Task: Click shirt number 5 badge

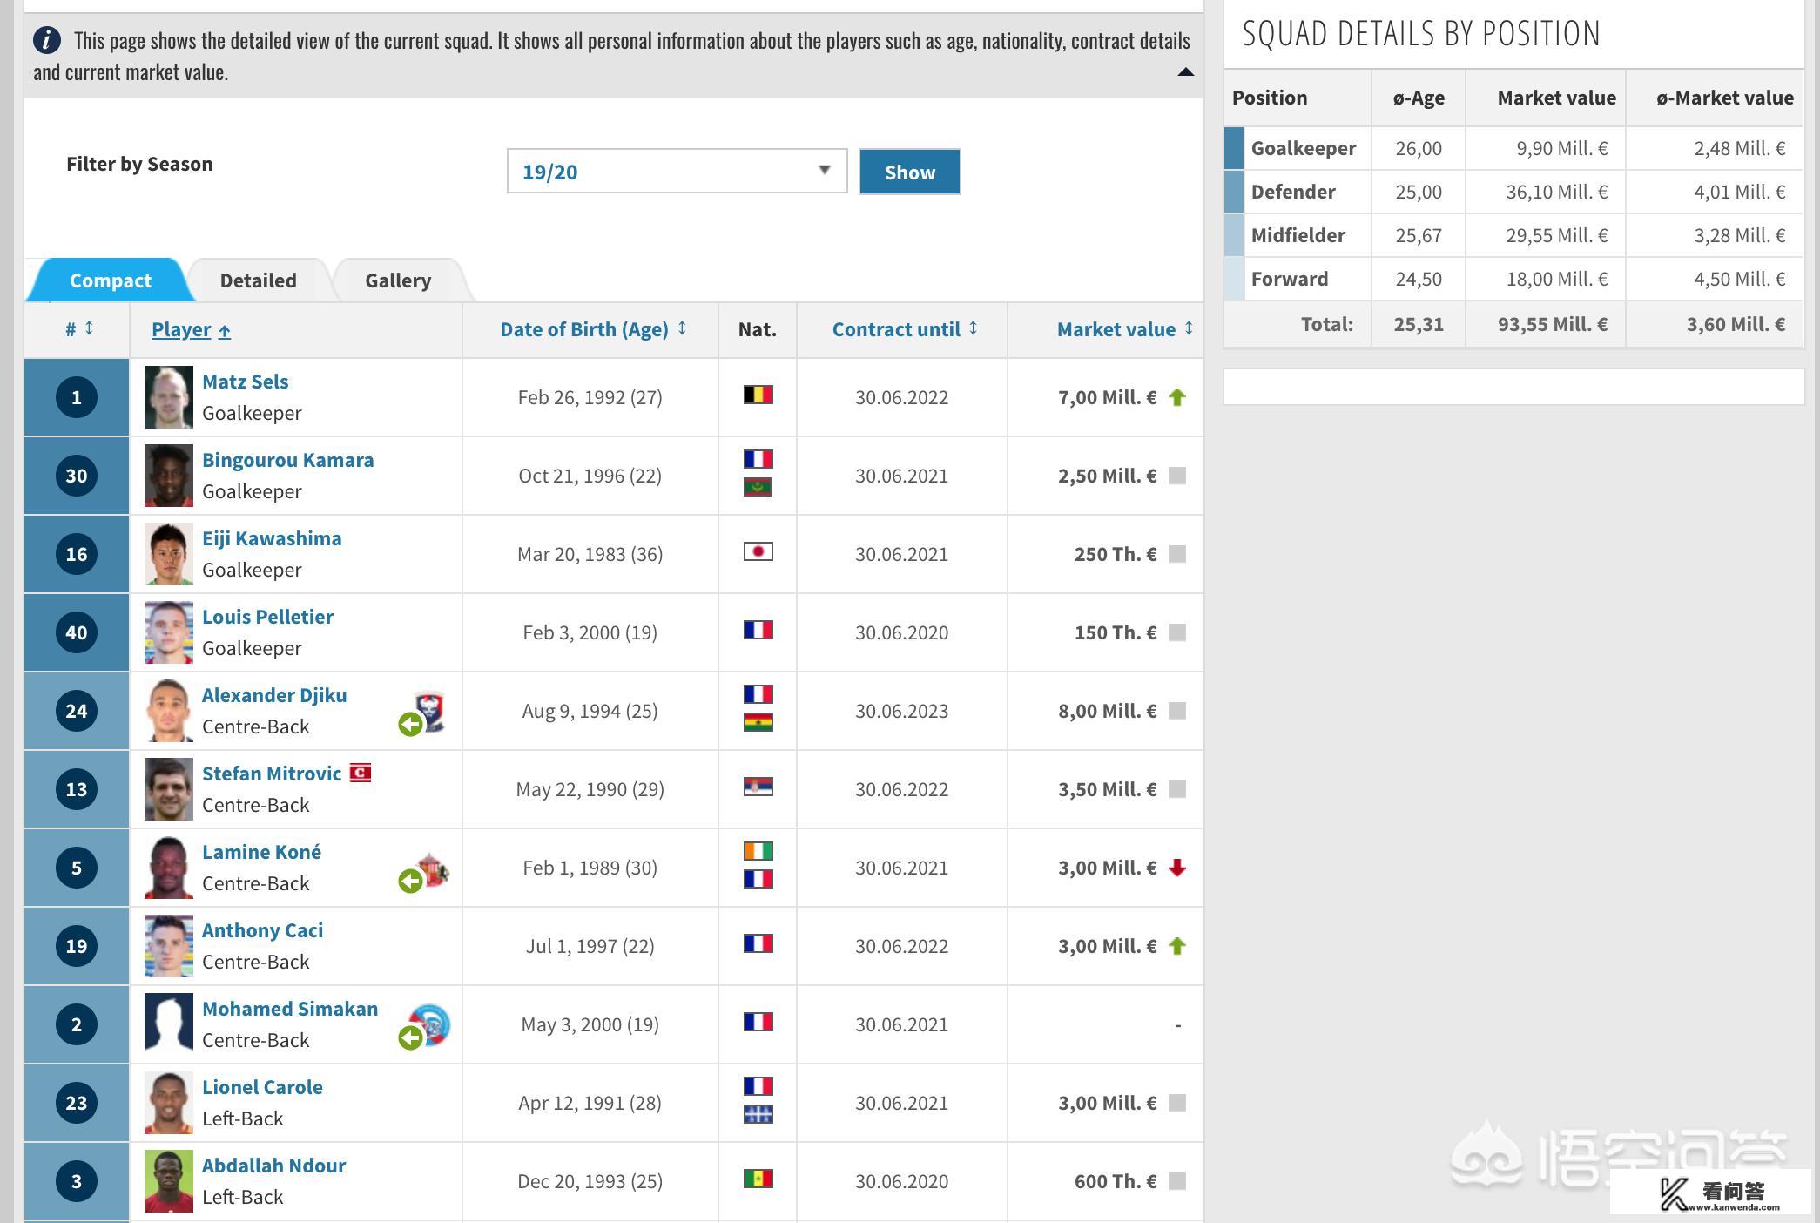Action: click(77, 868)
